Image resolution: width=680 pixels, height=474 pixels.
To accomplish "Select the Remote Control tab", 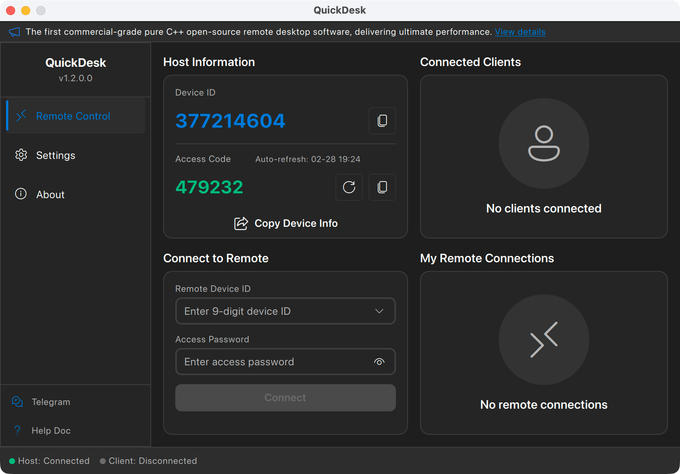I will pyautogui.click(x=73, y=116).
